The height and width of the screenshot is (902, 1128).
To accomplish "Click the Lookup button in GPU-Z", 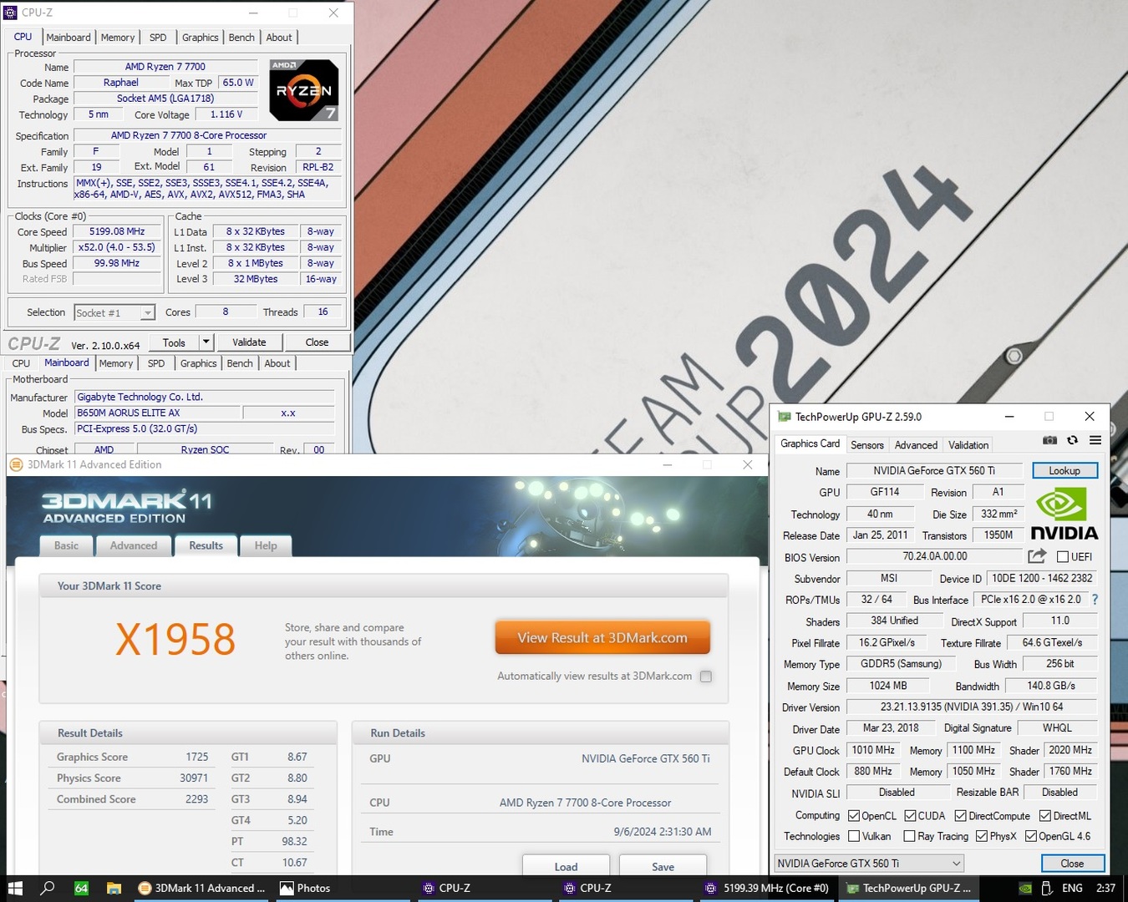I will (x=1064, y=471).
